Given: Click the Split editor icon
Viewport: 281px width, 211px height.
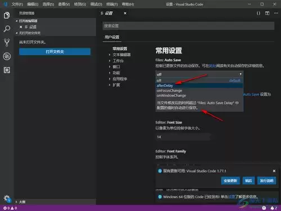Looking at the screenshot, I should pyautogui.click(x=267, y=13).
